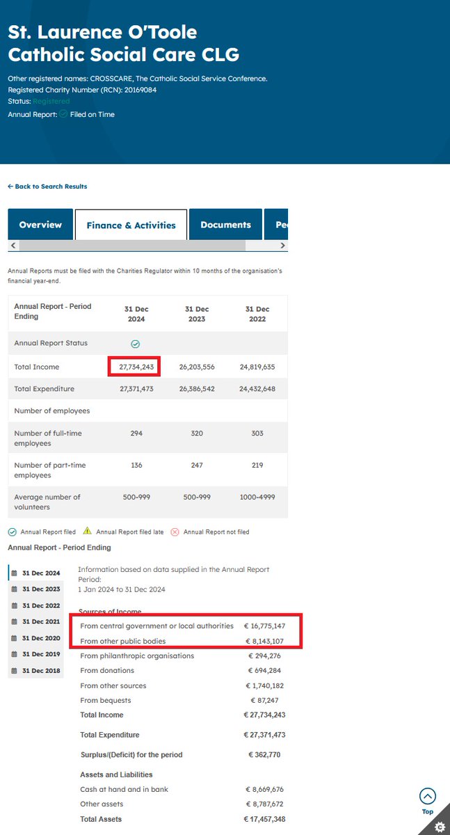Click Total Expenditure 2023 value 26,386,542

pos(197,389)
